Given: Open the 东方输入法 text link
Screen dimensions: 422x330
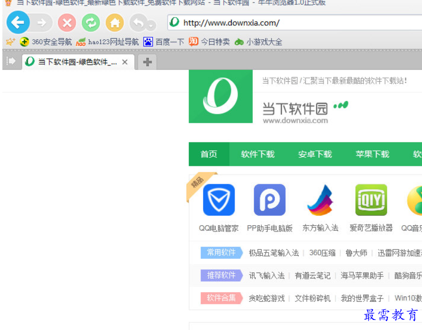Looking at the screenshot, I should pyautogui.click(x=320, y=228).
